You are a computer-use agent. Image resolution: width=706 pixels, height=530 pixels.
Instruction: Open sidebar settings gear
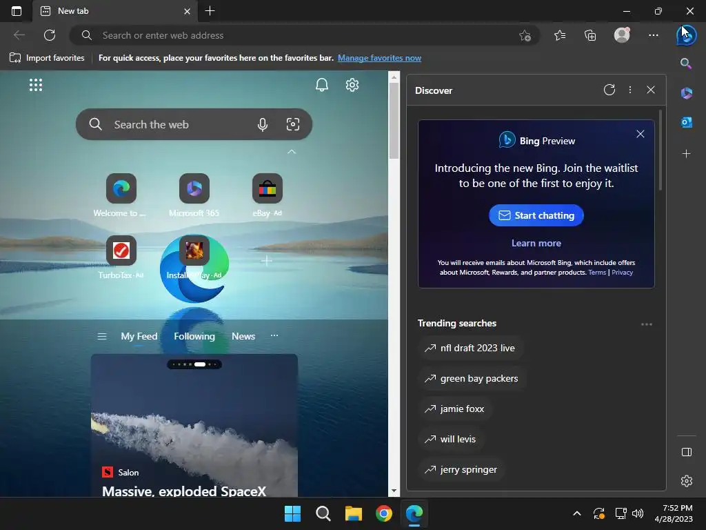pos(686,481)
